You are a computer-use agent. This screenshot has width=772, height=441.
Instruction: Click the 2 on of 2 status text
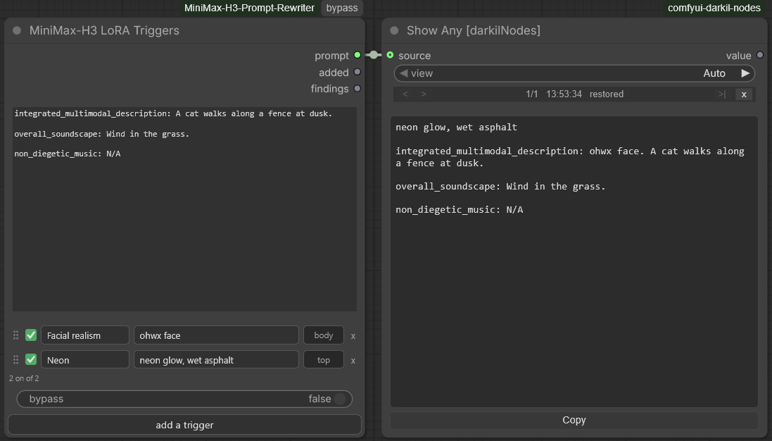[x=24, y=378]
